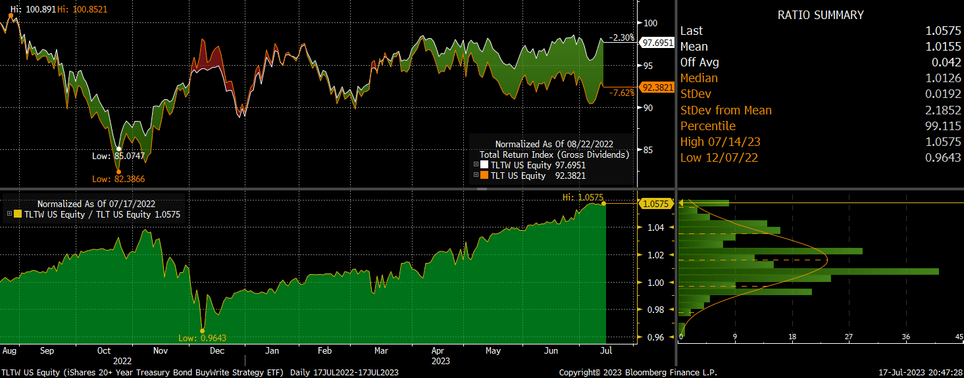
Task: Click the yellow ratio series color swatch
Action: coord(18,214)
